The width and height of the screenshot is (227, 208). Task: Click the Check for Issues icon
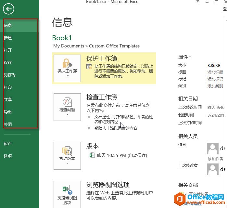(x=67, y=102)
